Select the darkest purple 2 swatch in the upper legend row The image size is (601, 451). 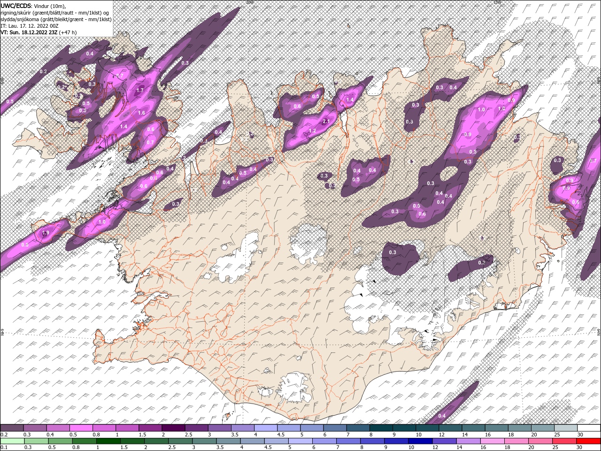pos(173,428)
